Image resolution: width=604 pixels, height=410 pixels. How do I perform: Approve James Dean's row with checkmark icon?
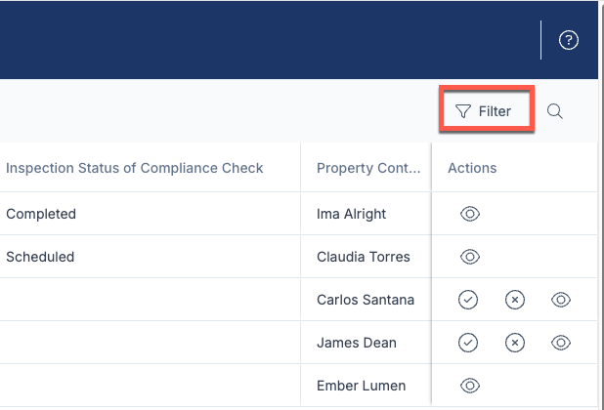(468, 343)
